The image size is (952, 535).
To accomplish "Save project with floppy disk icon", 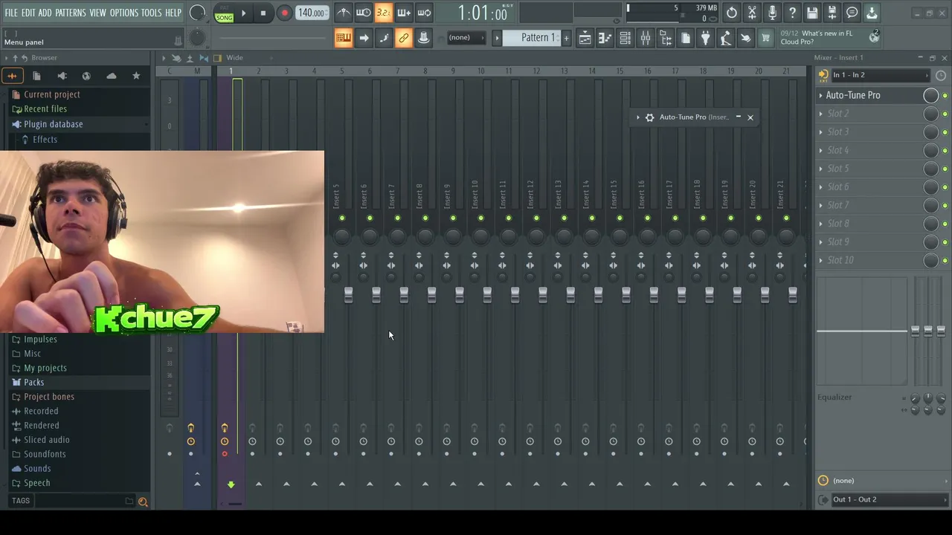I will point(812,13).
